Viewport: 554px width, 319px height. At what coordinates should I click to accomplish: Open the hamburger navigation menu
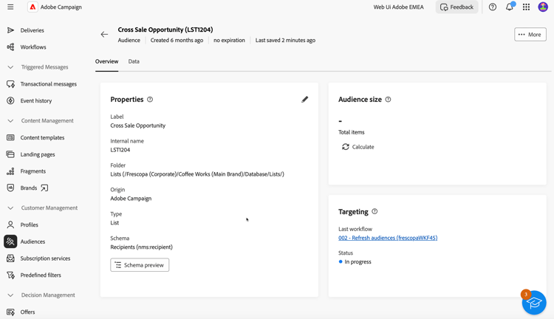pos(10,7)
